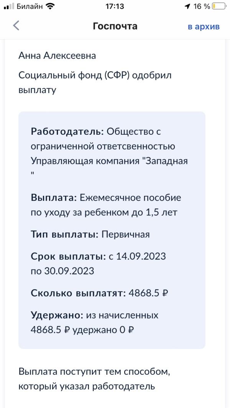Tap the Госпочта header title
The image size is (230, 408).
pos(115,26)
